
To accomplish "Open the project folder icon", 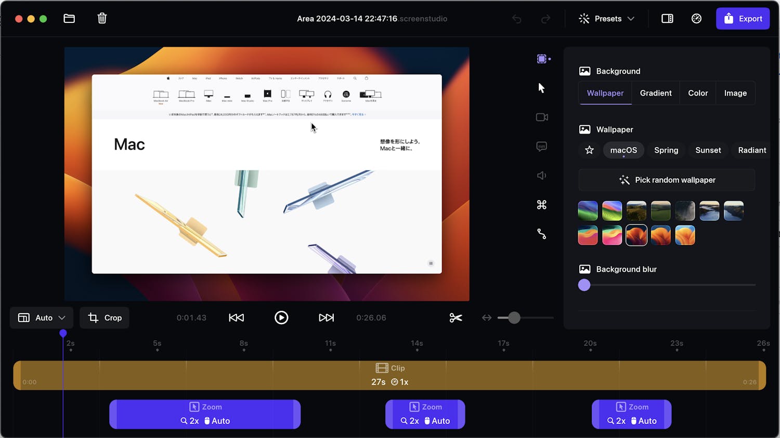I will pyautogui.click(x=69, y=19).
